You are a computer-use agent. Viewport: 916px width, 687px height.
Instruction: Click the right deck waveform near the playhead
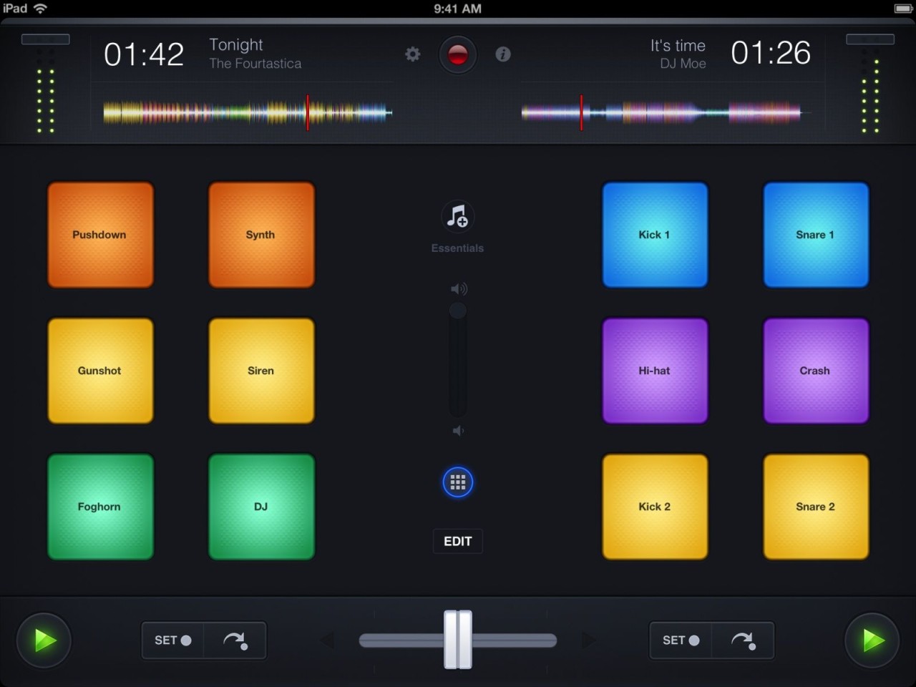click(581, 112)
